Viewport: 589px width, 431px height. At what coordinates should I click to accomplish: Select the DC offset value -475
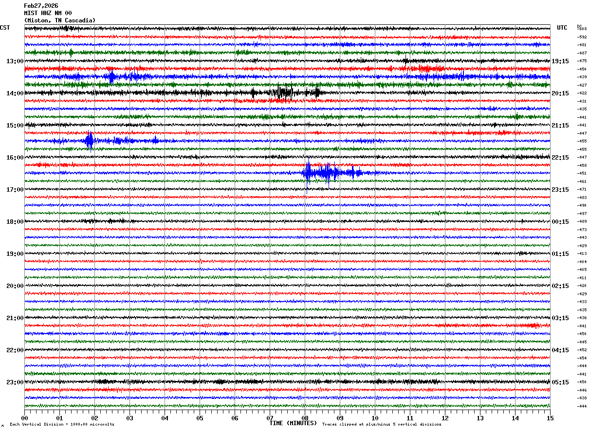(x=582, y=61)
